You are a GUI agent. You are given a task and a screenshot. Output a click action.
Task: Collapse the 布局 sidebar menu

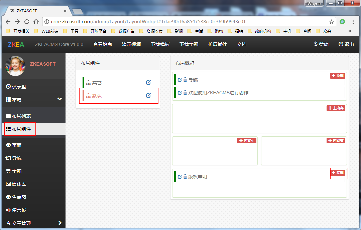coord(34,99)
